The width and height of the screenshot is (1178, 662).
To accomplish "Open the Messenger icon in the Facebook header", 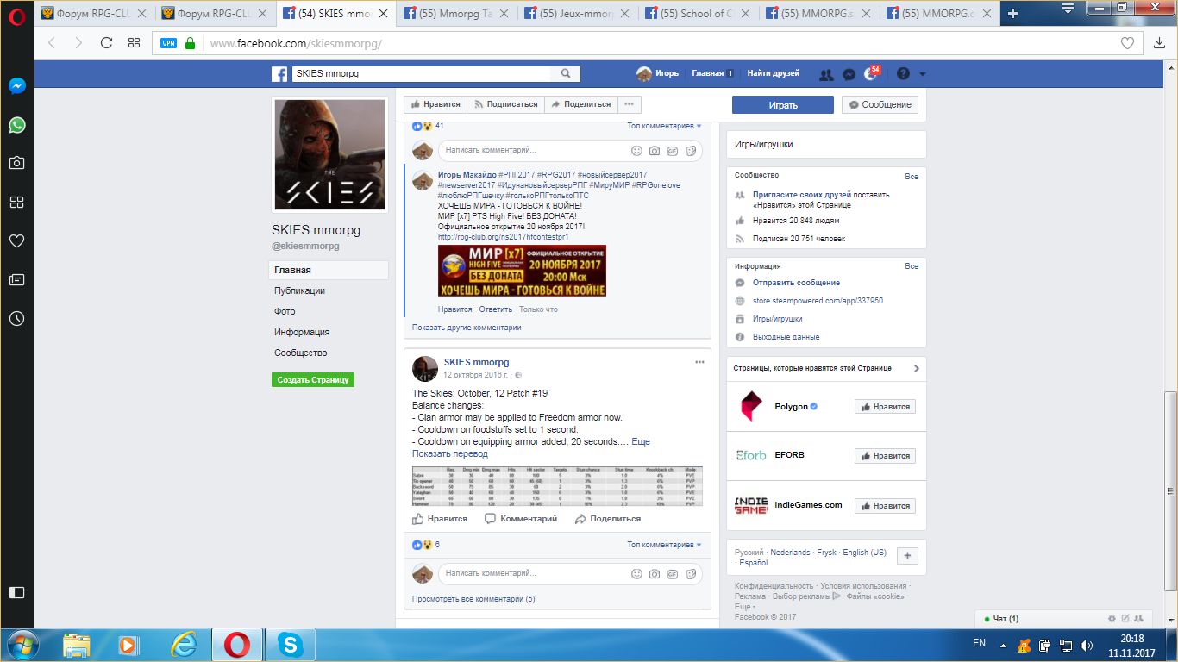I will (x=849, y=74).
